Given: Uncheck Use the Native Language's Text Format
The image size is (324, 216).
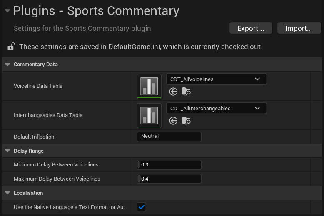Looking at the screenshot, I should pos(142,207).
